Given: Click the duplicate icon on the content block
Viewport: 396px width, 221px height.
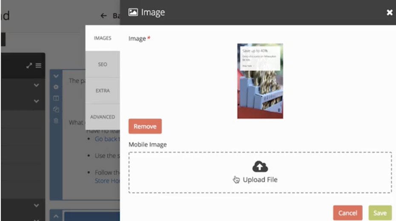Looking at the screenshot, I should (56, 109).
